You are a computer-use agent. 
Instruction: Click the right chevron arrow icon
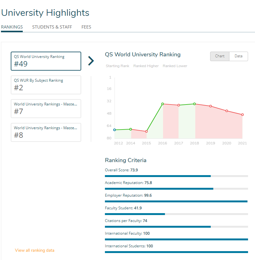pyautogui.click(x=91, y=61)
